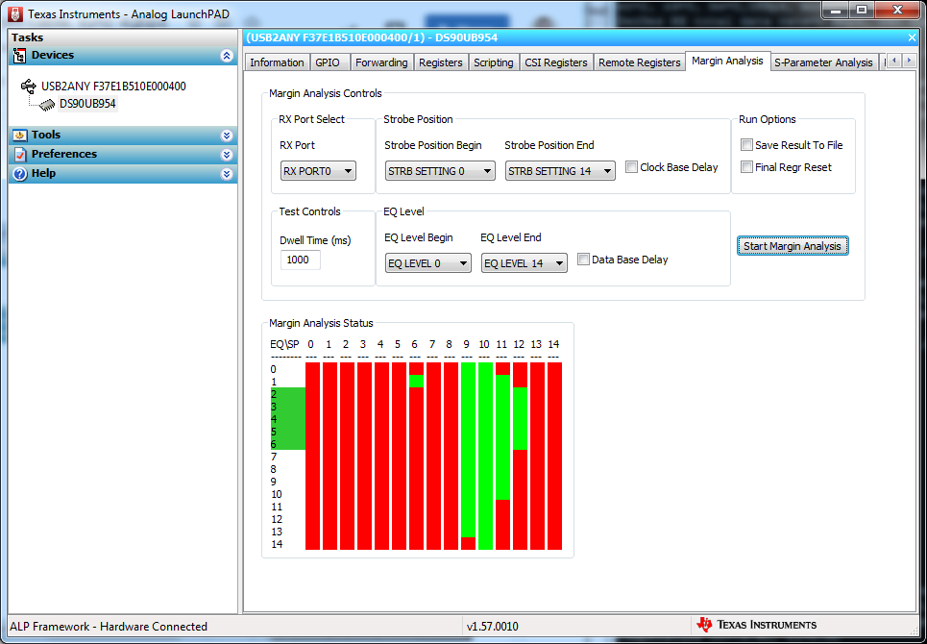The image size is (927, 644).
Task: Open the Registers tab
Action: tap(440, 62)
